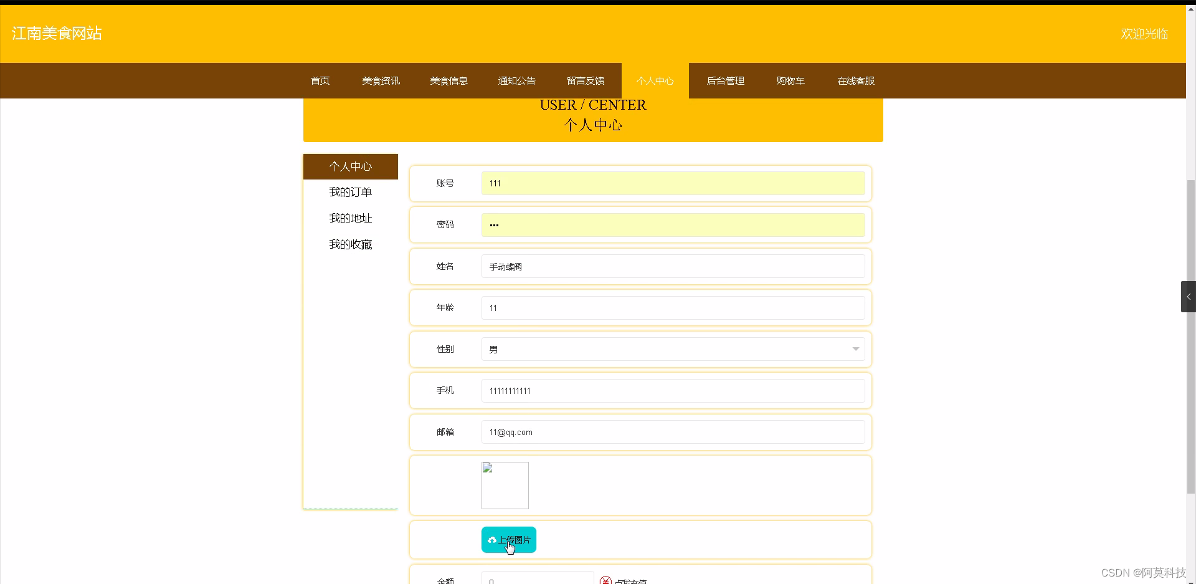Collapse the right-edge side panel arrow
Image resolution: width=1196 pixels, height=584 pixels.
[1189, 297]
